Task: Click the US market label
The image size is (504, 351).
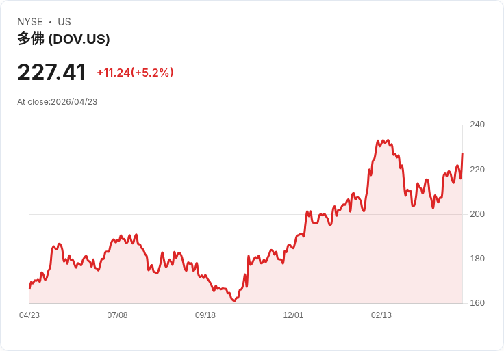Action: (64, 22)
